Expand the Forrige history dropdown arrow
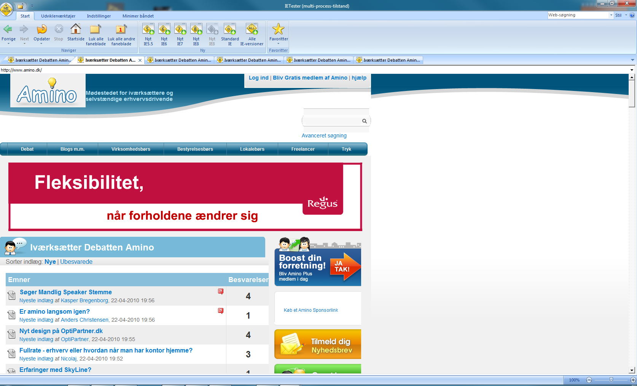 [8, 44]
